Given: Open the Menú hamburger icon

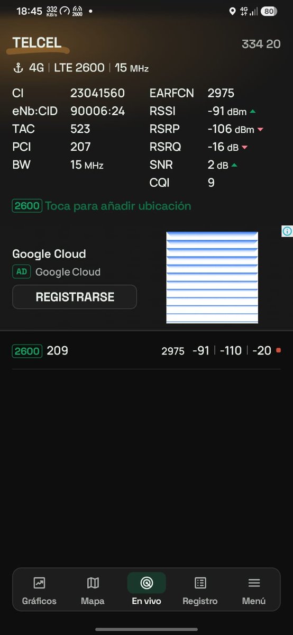Looking at the screenshot, I should point(254,583).
